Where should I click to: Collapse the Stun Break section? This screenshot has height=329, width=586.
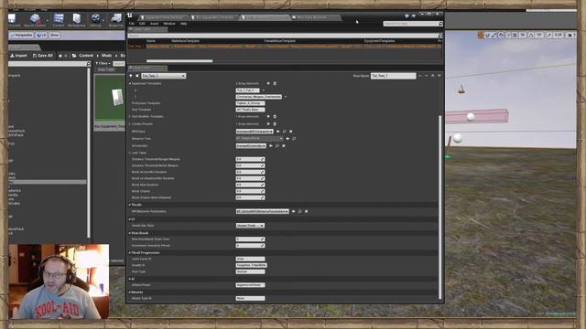click(130, 233)
